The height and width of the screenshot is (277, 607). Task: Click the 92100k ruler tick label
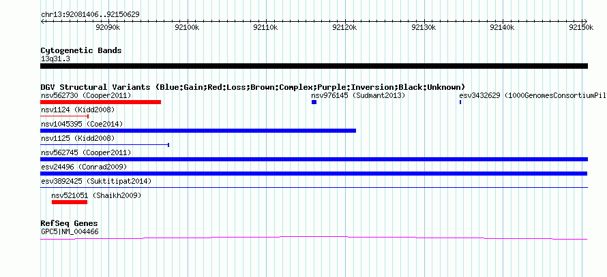pyautogui.click(x=187, y=27)
